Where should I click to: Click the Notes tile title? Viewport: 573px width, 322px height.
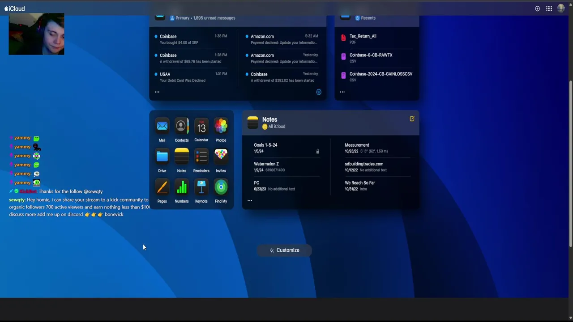269,119
